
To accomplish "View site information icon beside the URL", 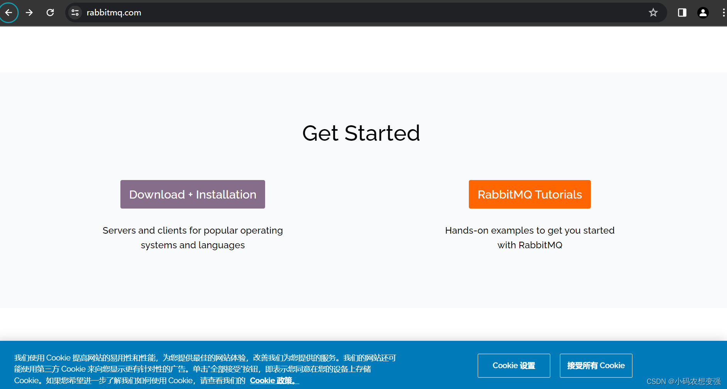I will pos(75,13).
